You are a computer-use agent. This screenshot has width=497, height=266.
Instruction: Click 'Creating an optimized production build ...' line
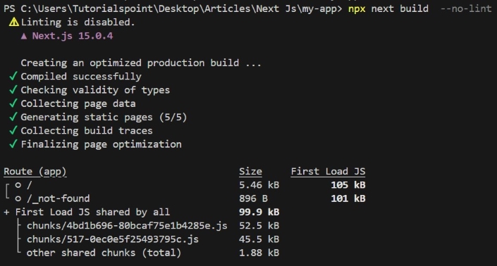141,63
